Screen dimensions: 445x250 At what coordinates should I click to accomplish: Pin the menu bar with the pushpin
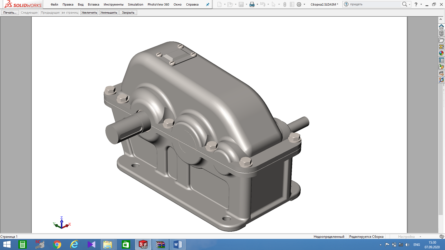207,4
